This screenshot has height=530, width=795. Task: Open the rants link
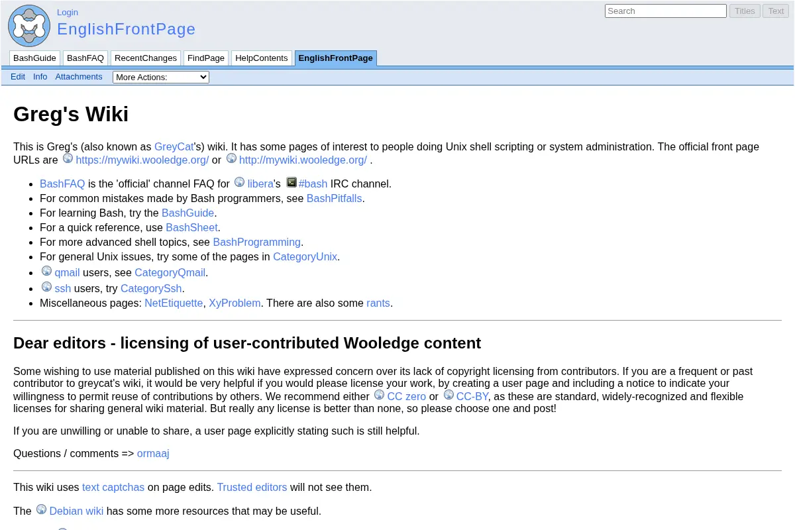click(378, 303)
